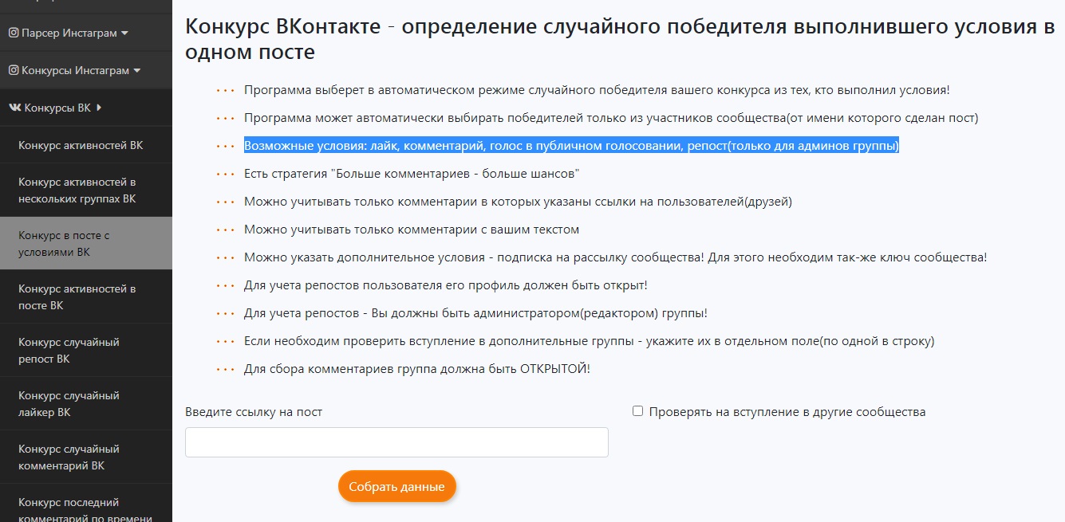Click the Instagram icon beside Конкурсы Инстаграм
Viewport: 1065px width, 522px height.
(x=14, y=70)
